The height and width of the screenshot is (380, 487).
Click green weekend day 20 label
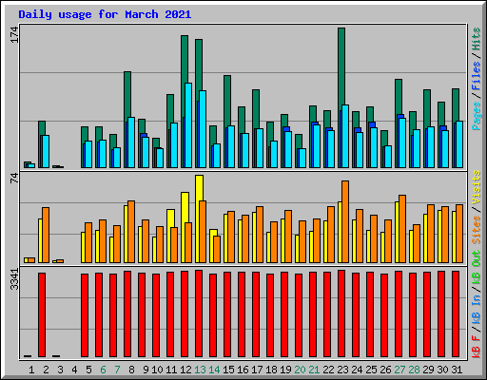(x=300, y=370)
